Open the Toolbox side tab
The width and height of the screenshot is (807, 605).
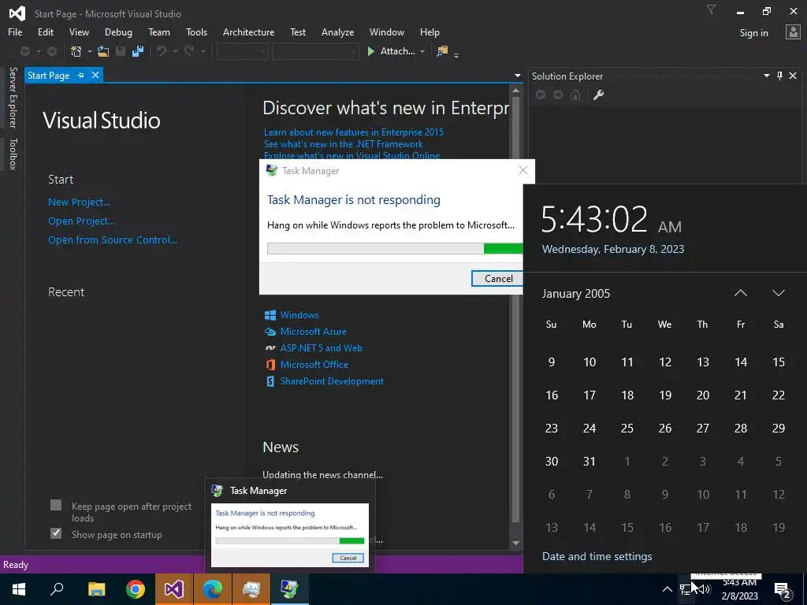[x=13, y=154]
